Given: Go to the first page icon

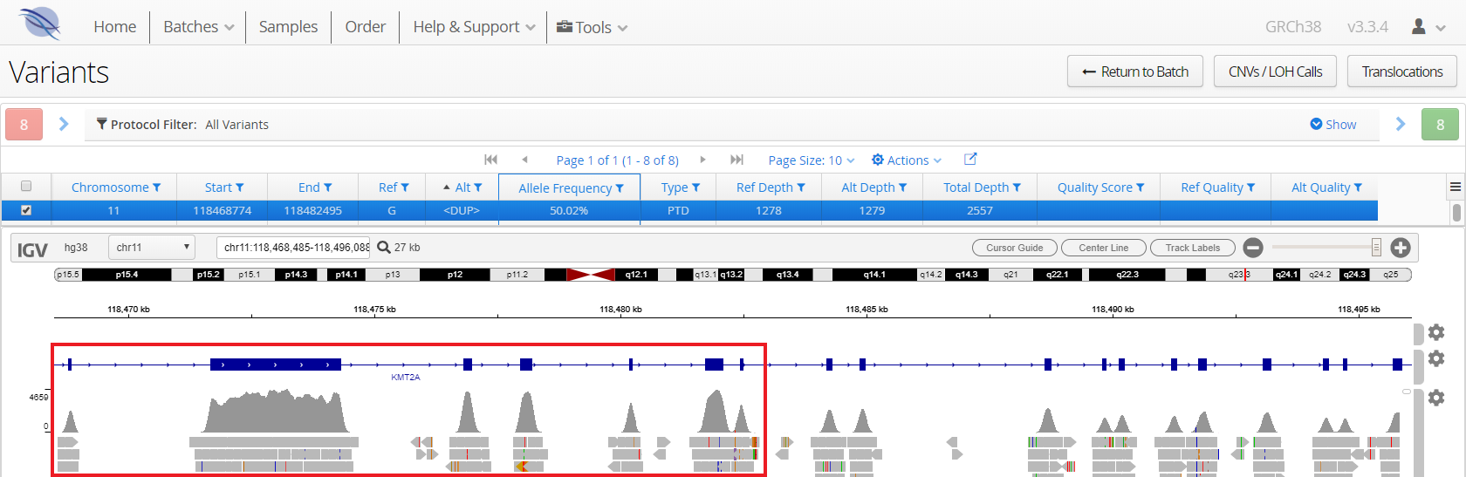Looking at the screenshot, I should click(491, 160).
